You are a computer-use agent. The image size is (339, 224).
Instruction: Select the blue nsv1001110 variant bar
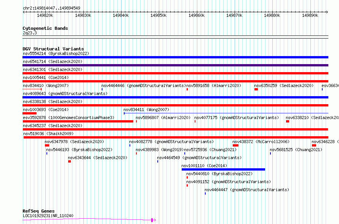(223, 169)
